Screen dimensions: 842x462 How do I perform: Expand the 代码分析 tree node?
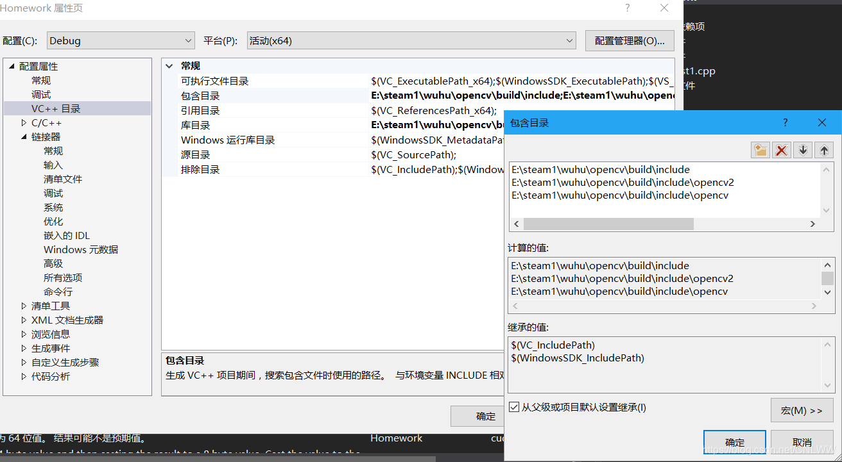tap(24, 377)
